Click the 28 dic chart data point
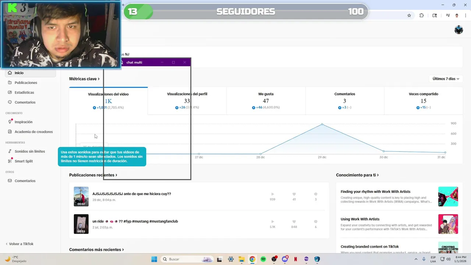Screen dimensions: 471x265 tap(261, 154)
